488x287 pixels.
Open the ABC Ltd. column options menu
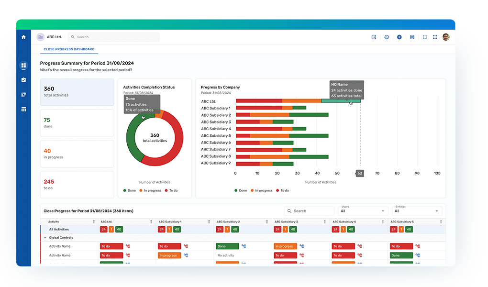pos(151,222)
